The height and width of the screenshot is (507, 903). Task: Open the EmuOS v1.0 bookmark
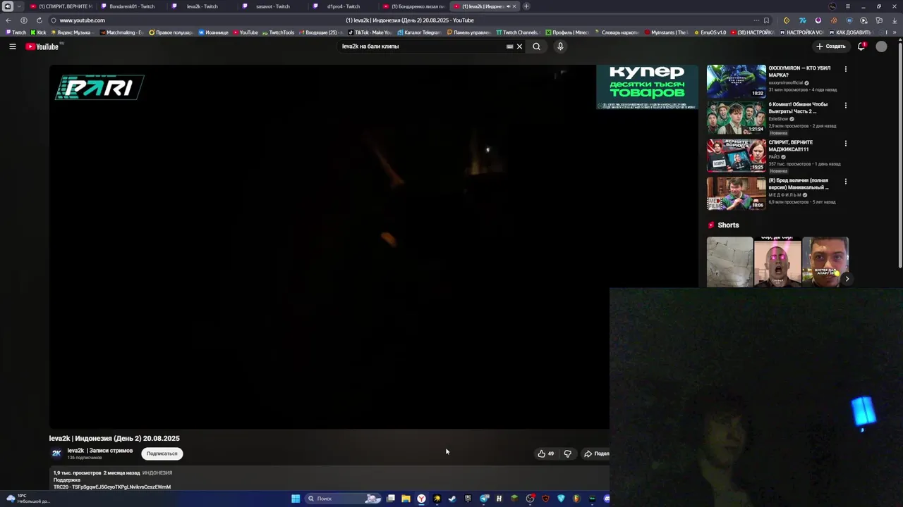[710, 32]
